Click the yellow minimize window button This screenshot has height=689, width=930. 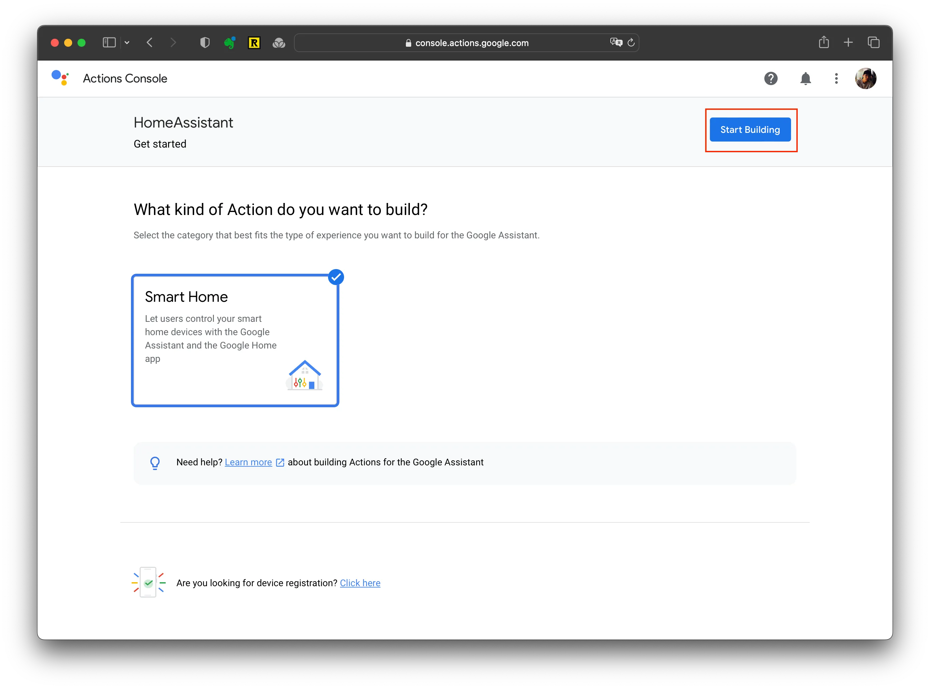click(x=68, y=42)
